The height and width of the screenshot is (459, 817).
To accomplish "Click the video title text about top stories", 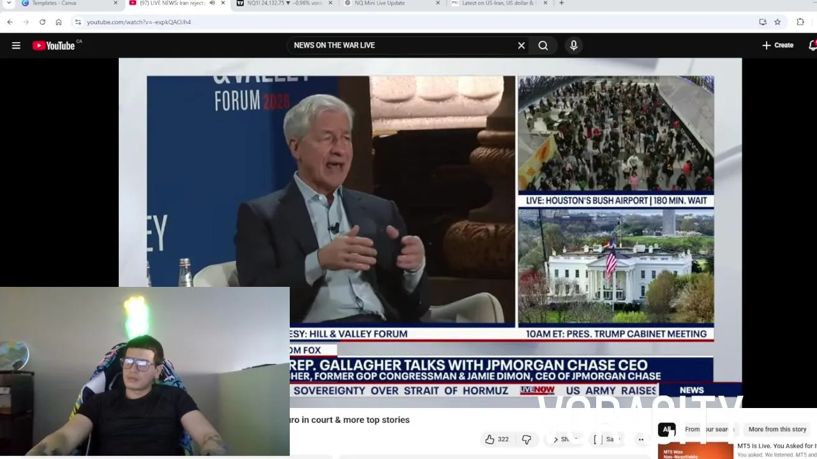I will pyautogui.click(x=350, y=419).
